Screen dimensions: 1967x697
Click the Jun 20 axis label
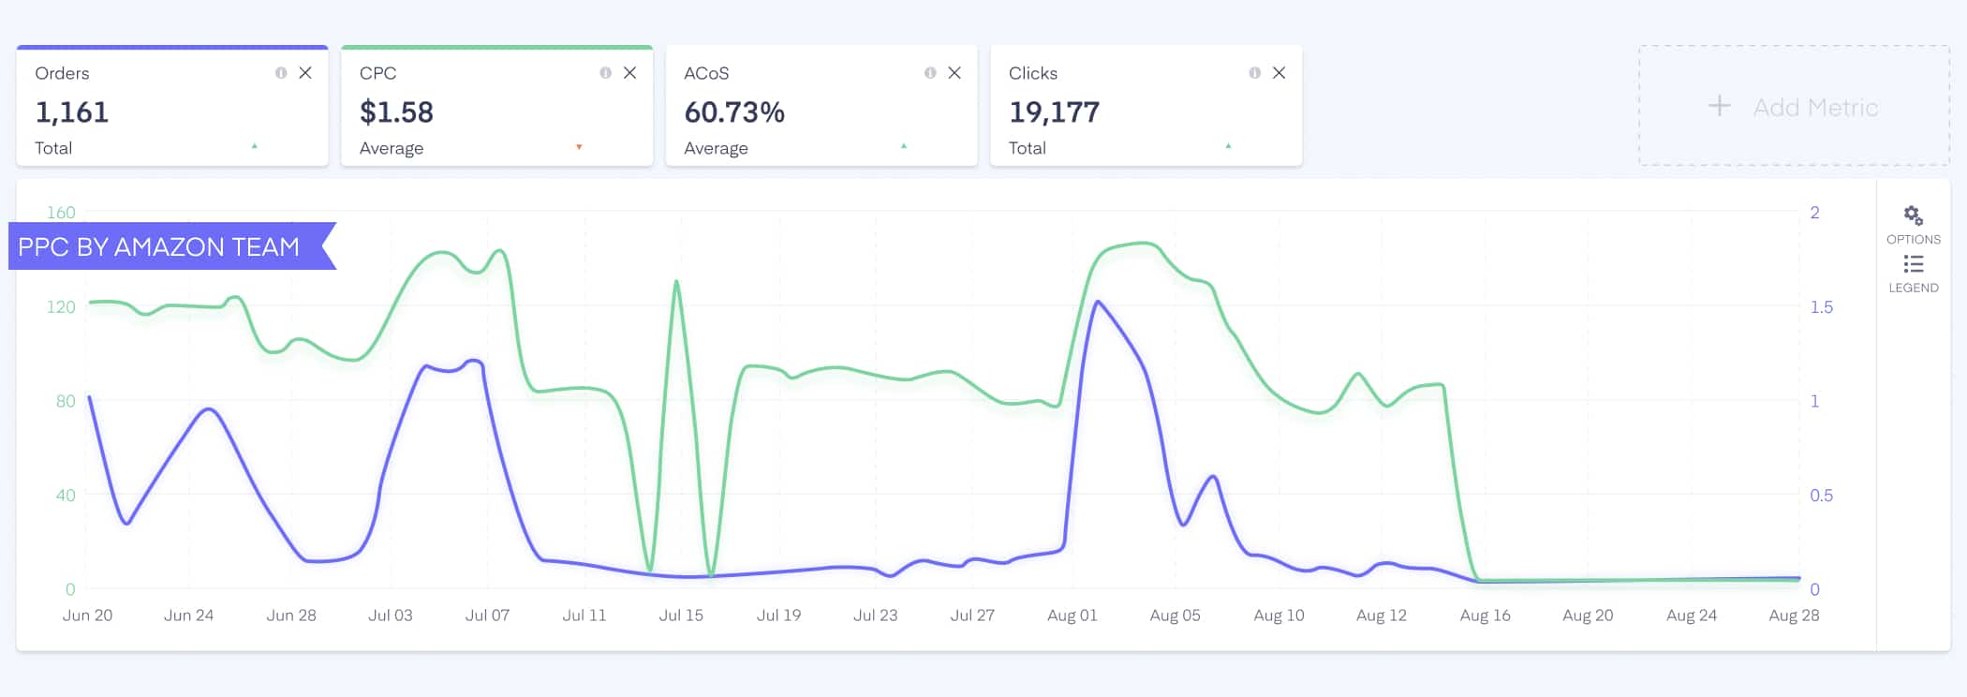pyautogui.click(x=87, y=615)
